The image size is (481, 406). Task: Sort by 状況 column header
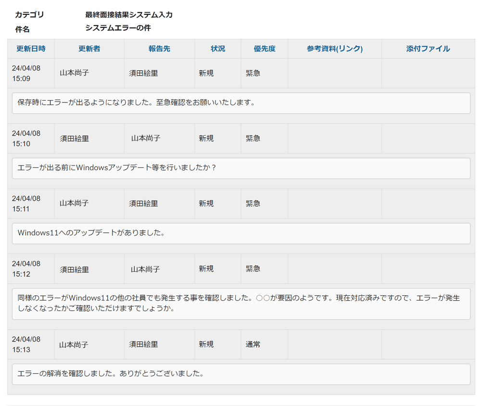[218, 49]
